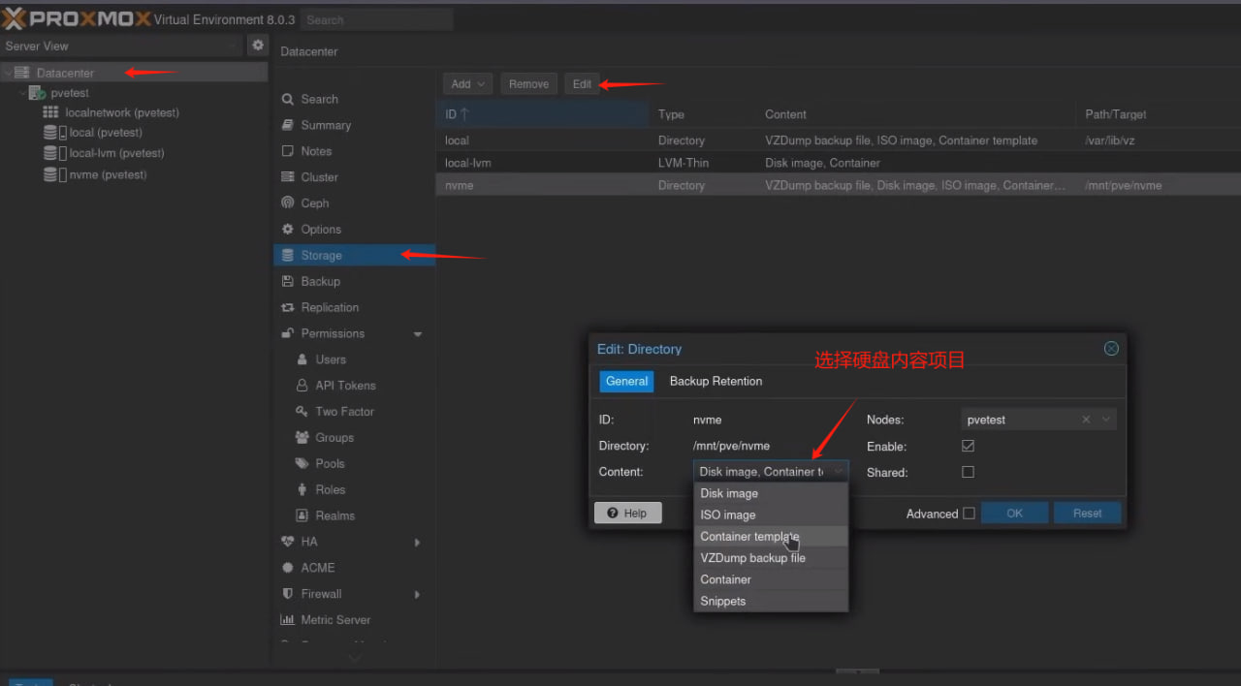Image resolution: width=1241 pixels, height=686 pixels.
Task: Focus the top Search input field
Action: tap(376, 19)
